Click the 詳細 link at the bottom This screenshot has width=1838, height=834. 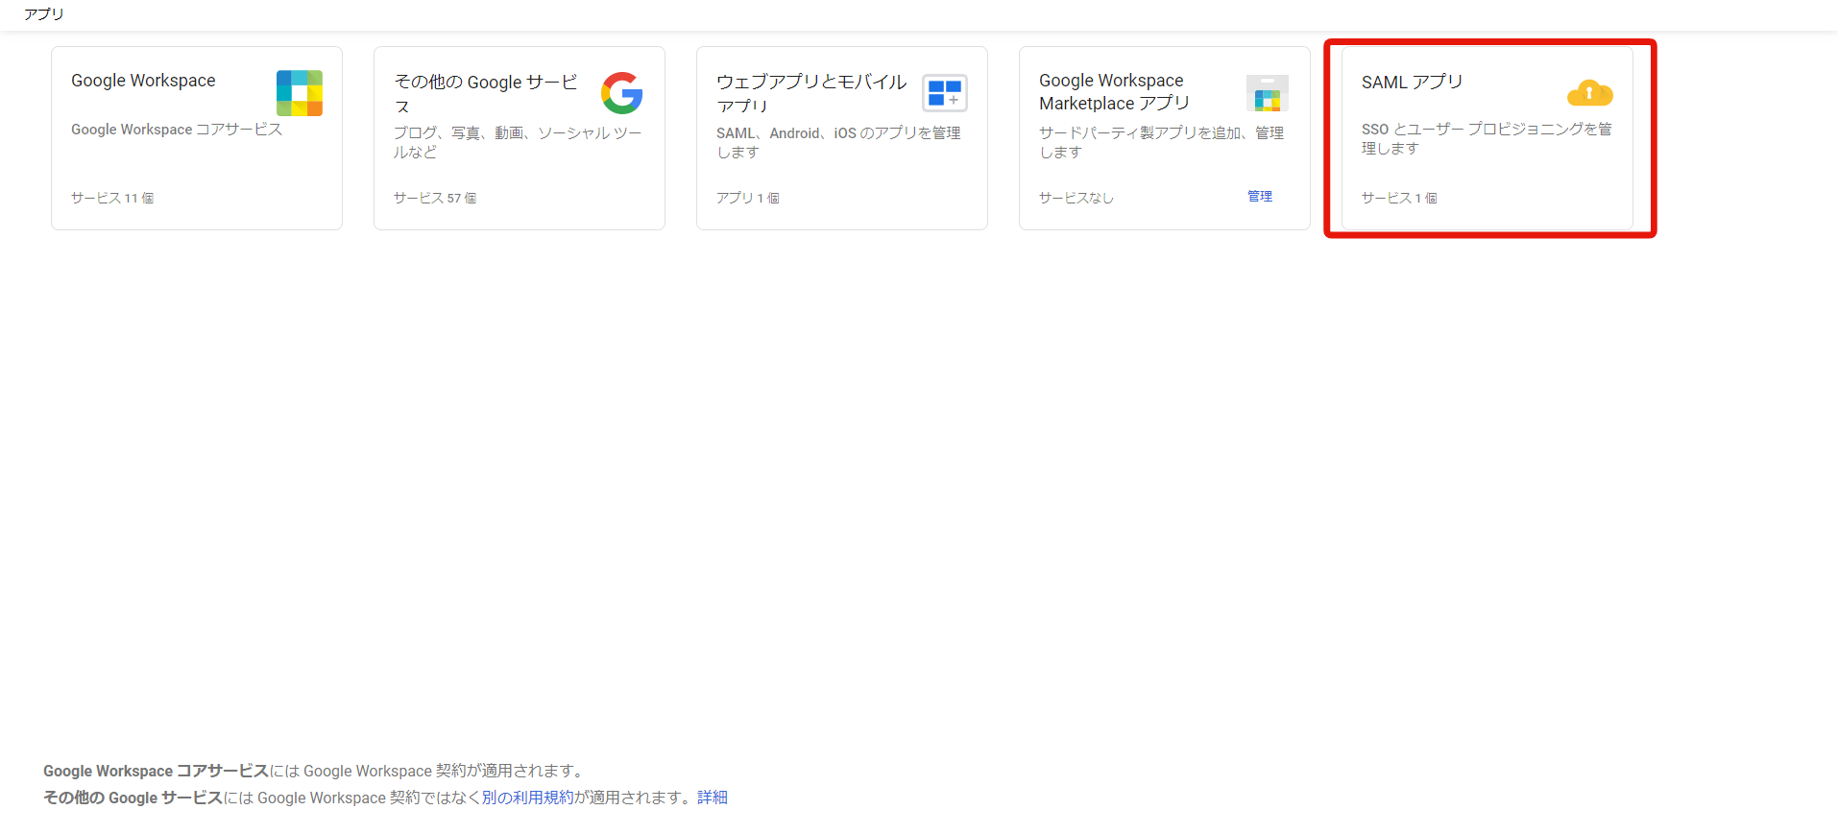click(x=713, y=798)
